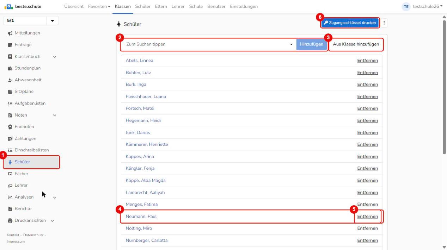
Task: Remove Neumann, Paul via Entfernen
Action: tap(367, 217)
